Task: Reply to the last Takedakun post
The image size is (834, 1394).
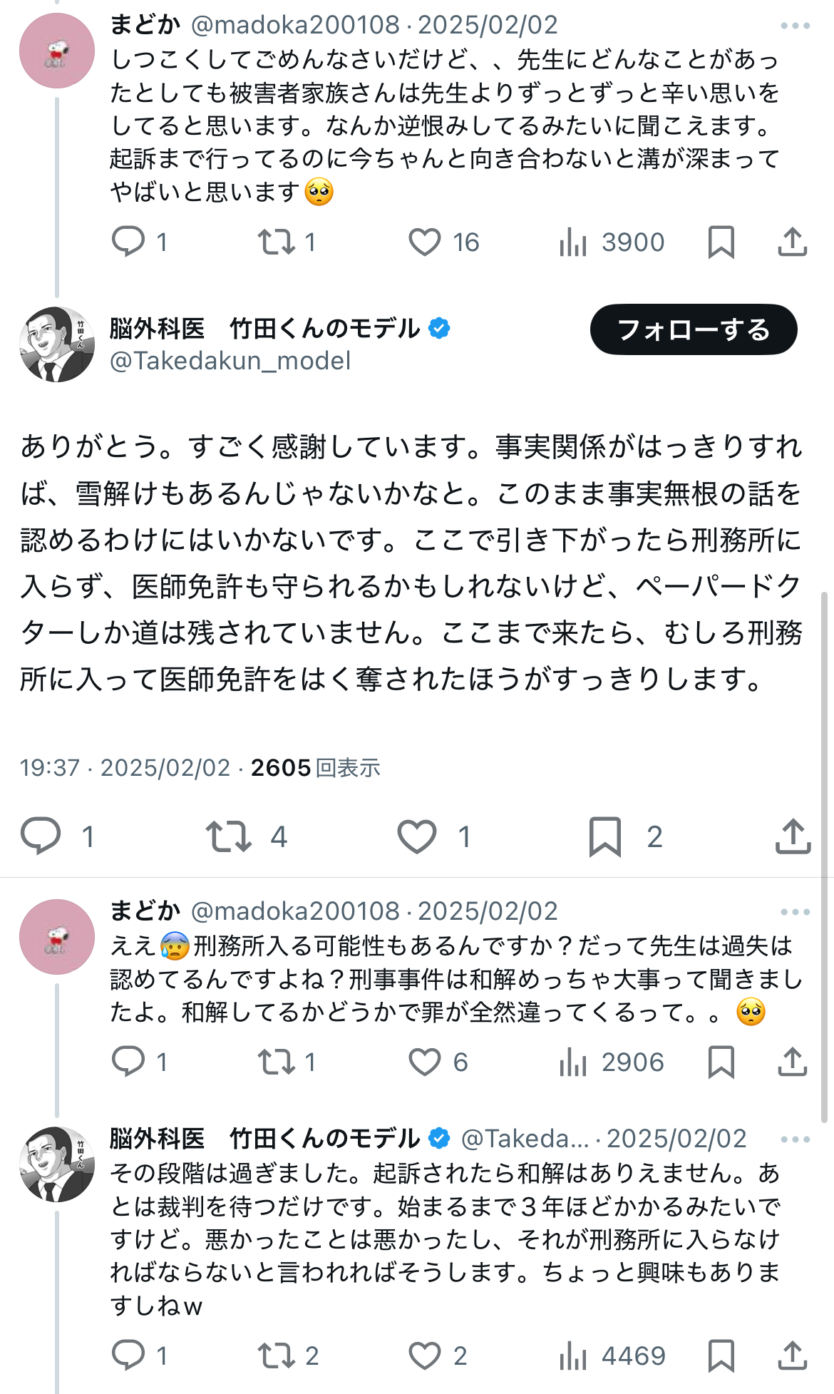Action: 129,1355
